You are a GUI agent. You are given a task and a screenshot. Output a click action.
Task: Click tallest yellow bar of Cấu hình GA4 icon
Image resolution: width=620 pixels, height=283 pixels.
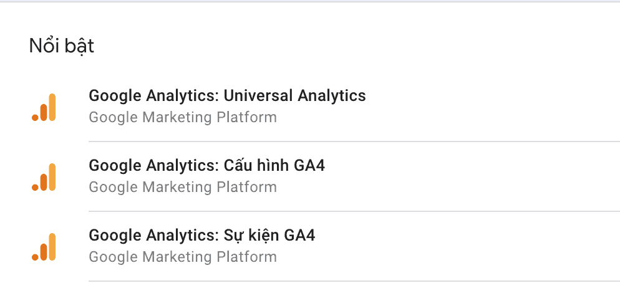pos(52,177)
